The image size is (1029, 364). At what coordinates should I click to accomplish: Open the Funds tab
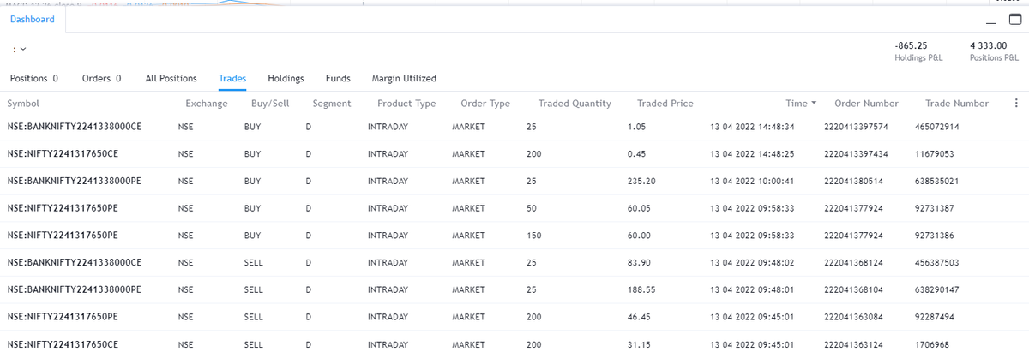coord(338,78)
